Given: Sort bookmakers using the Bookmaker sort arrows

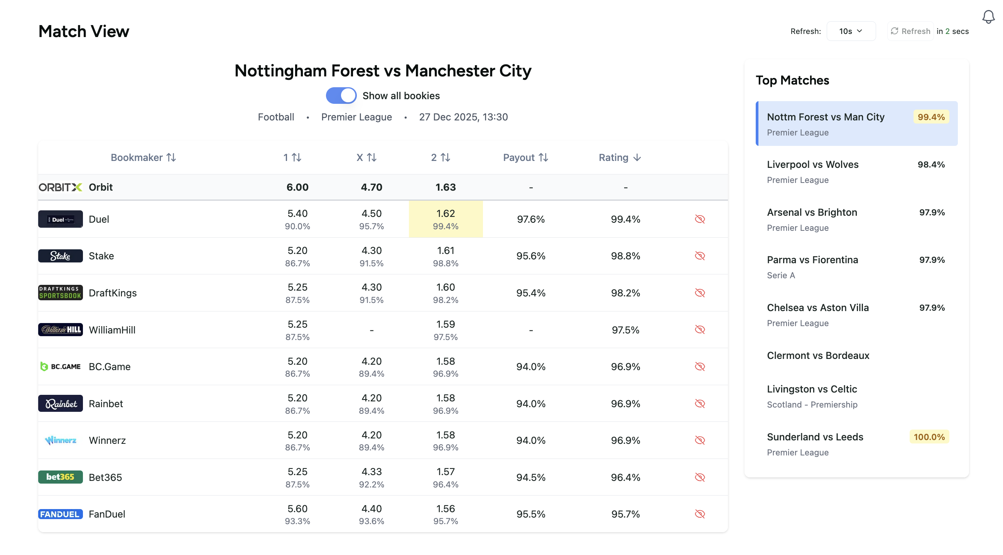Looking at the screenshot, I should [171, 158].
